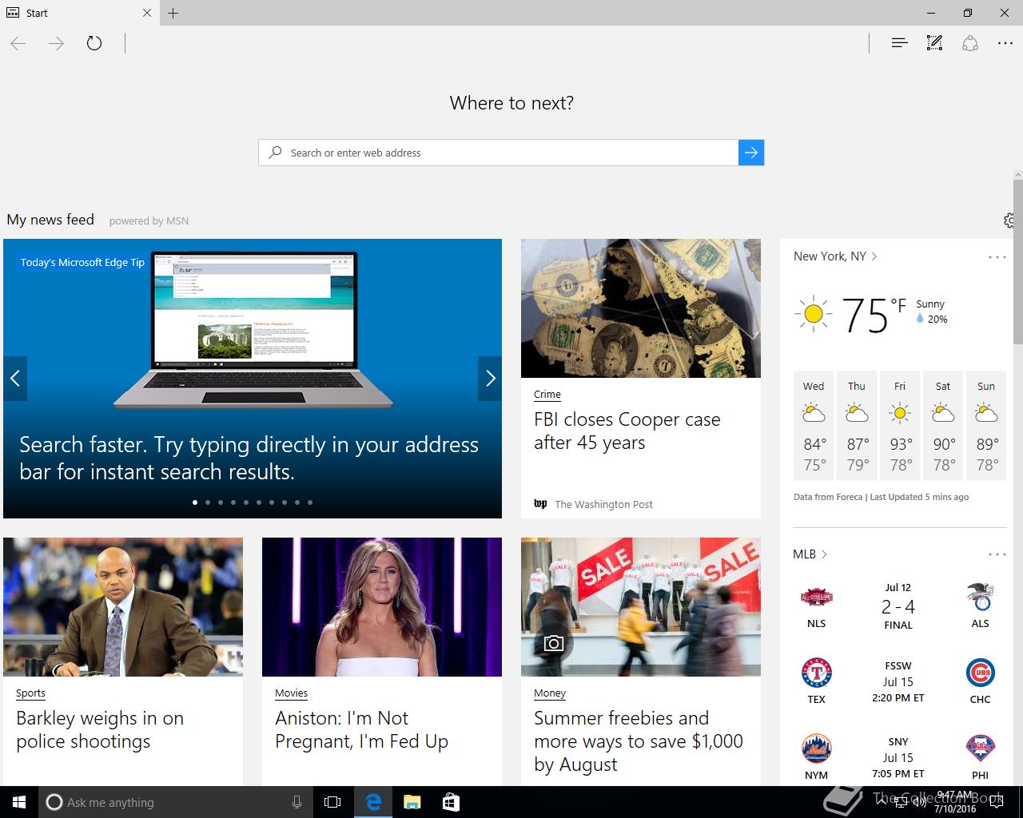Screen dimensions: 1023x818
Task: Show previous slide in Edge Tip carousel
Action: 15,379
